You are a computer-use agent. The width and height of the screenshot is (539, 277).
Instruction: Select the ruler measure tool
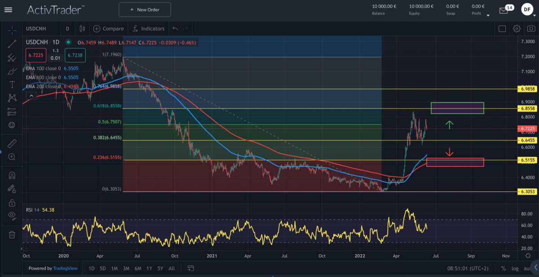point(12,143)
